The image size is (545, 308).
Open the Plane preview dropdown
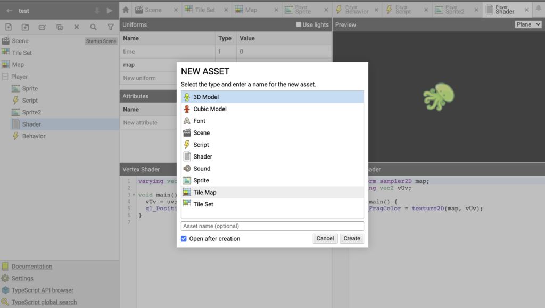pyautogui.click(x=528, y=24)
